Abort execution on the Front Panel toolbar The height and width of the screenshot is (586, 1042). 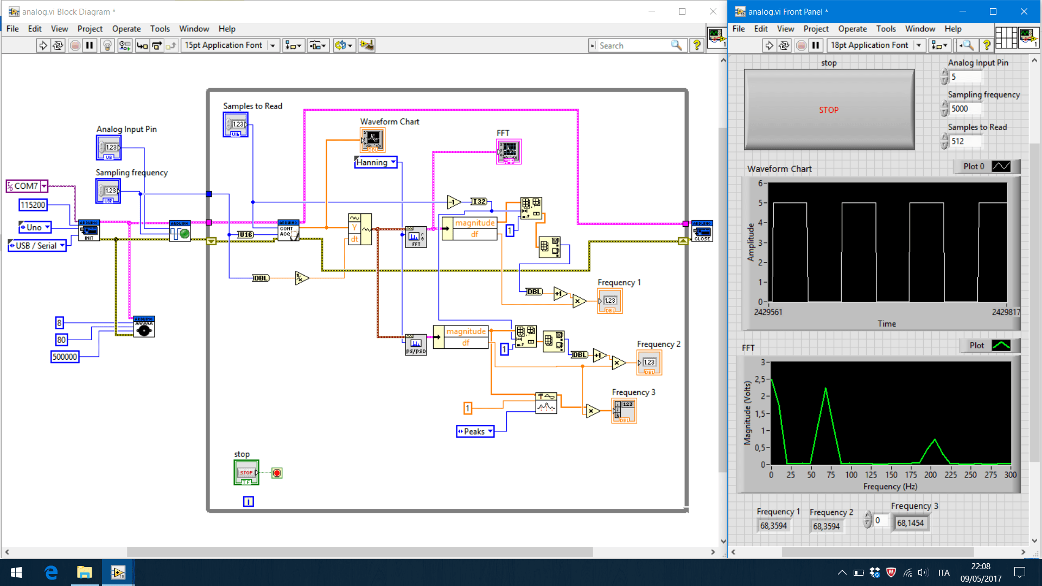[800, 46]
